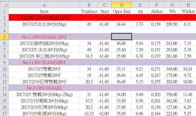Click the 'Trip(km)' header cell

pyautogui.click(x=89, y=11)
